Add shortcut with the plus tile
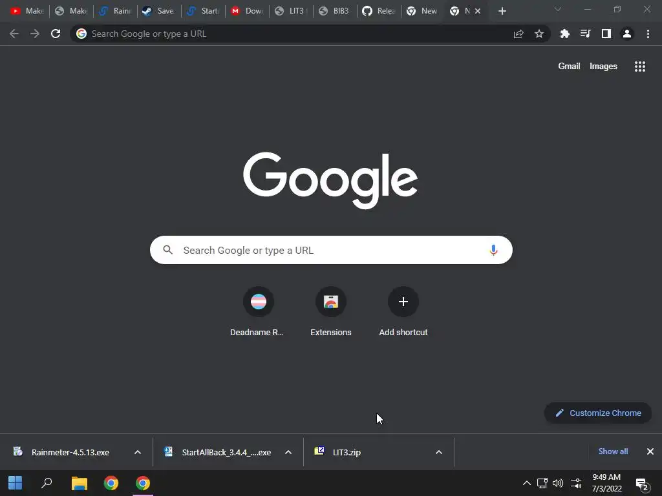This screenshot has width=662, height=496. tap(403, 311)
